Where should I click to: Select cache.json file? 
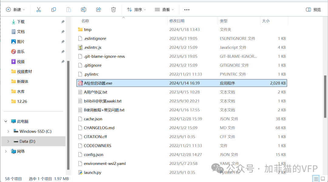[x=93, y=119]
